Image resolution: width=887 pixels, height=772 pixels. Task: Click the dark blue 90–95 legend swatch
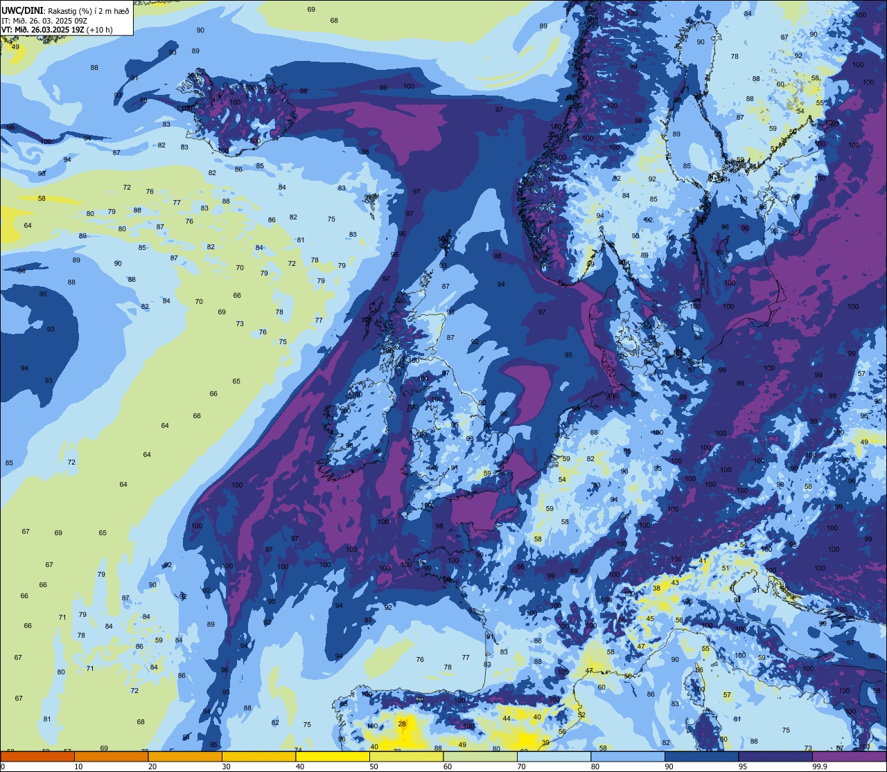tap(701, 756)
